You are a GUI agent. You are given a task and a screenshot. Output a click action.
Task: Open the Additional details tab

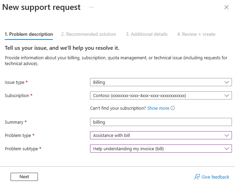(x=147, y=34)
